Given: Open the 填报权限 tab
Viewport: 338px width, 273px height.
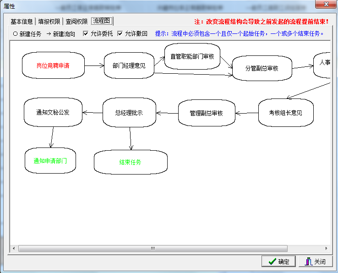Looking at the screenshot, I should [x=49, y=22].
